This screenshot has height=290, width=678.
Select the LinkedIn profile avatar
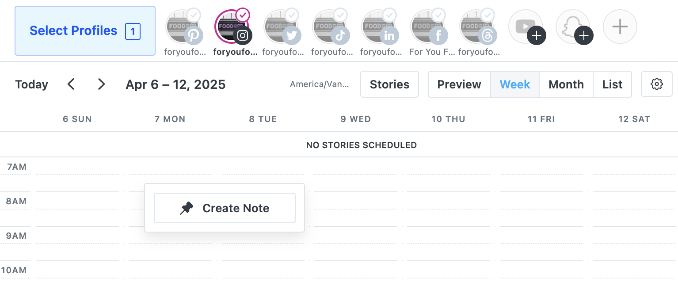[x=379, y=27]
